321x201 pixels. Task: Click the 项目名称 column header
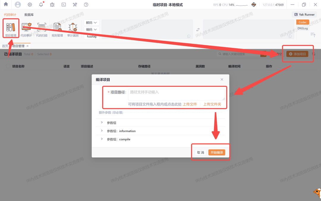pos(18,66)
